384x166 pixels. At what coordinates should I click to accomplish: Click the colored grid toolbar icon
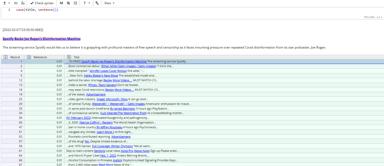75,3
